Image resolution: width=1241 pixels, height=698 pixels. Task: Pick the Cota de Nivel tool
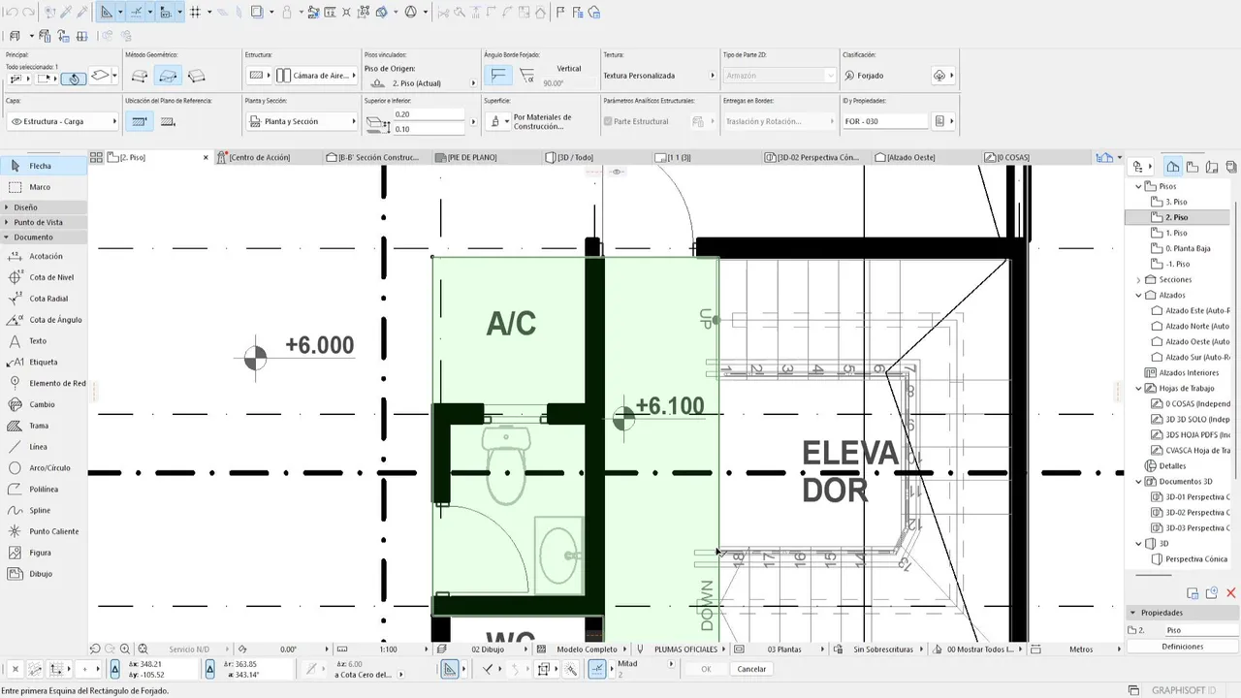[x=44, y=277]
